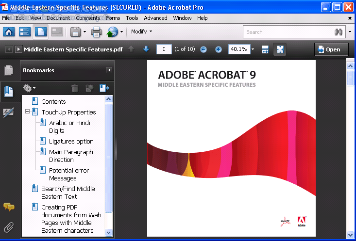
Task: Click the previous document arrow button
Action: point(9,49)
